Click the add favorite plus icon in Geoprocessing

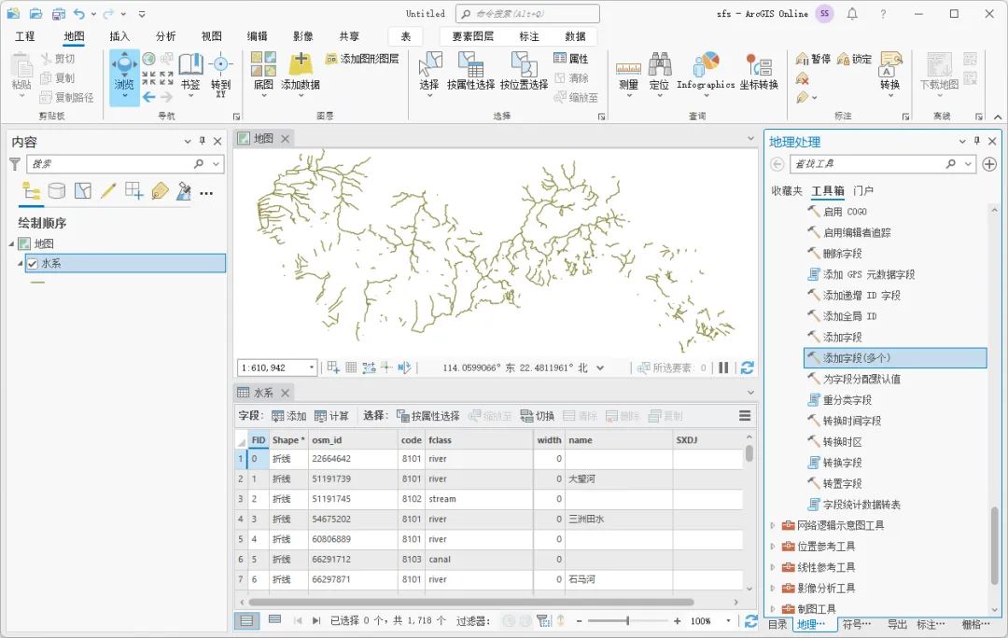click(988, 164)
